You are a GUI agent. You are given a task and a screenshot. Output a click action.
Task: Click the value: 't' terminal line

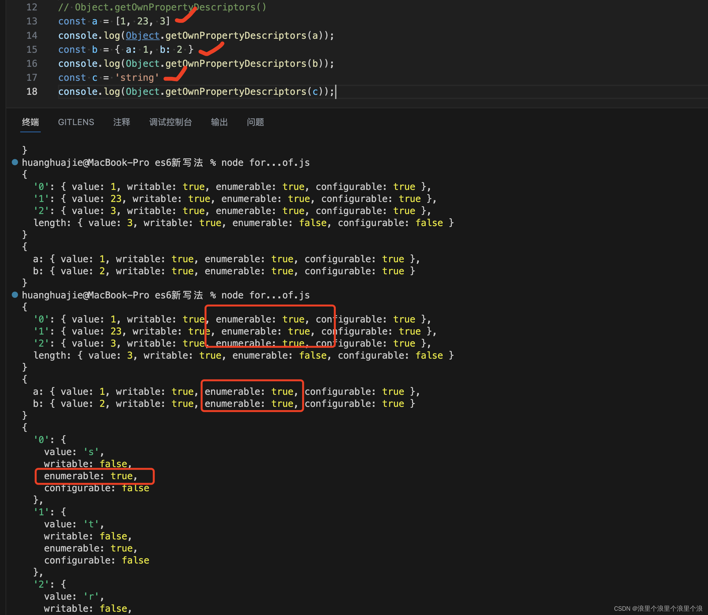(74, 524)
